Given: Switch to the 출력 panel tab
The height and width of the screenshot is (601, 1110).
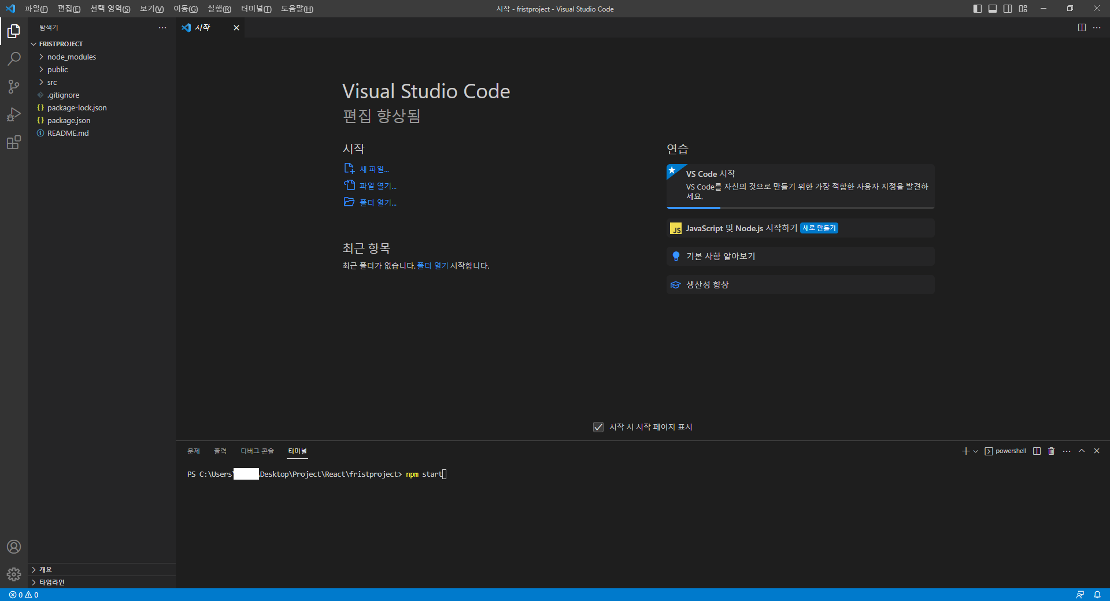Looking at the screenshot, I should 220,451.
